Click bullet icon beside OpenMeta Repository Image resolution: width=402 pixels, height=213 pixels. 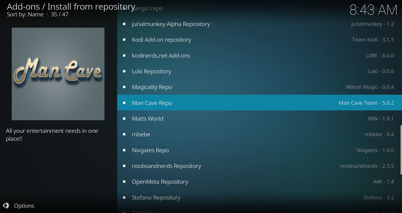[x=124, y=182]
